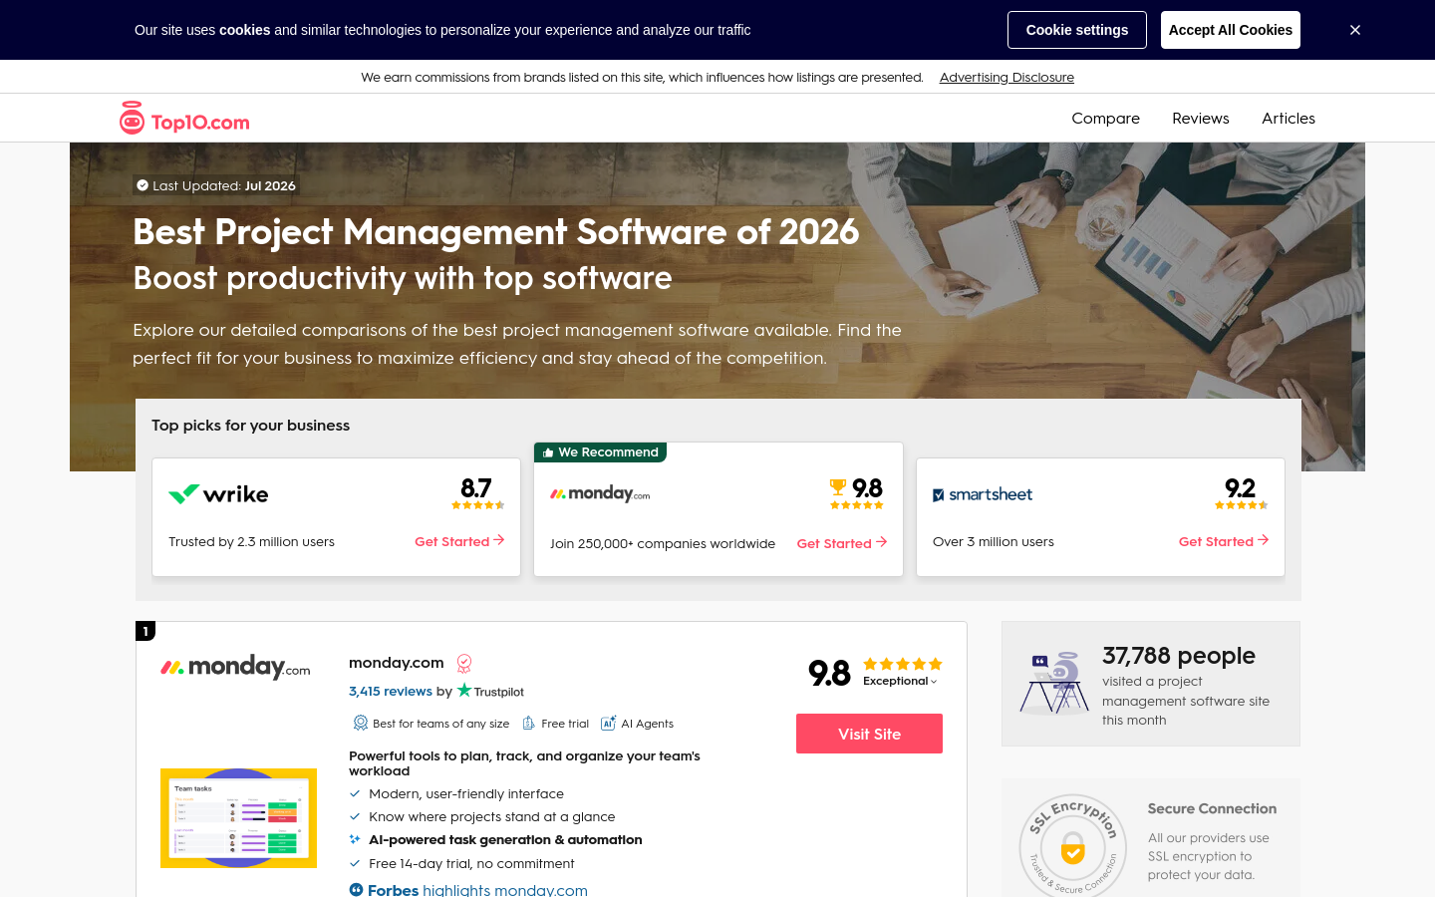Viewport: 1435px width, 897px height.
Task: Click the Visit Site button
Action: point(869,734)
